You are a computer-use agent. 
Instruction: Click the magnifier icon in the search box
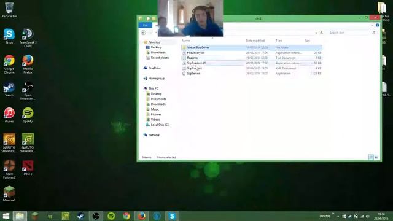click(x=373, y=33)
